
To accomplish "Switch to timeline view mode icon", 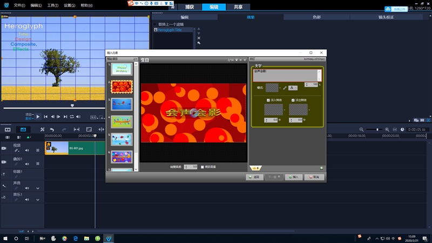I will [x=23, y=130].
